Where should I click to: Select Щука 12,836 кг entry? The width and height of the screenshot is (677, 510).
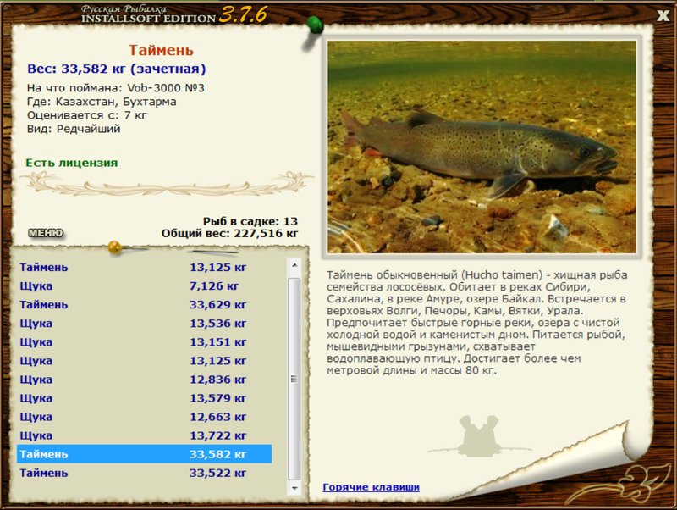[144, 380]
